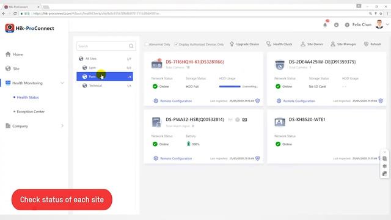This screenshot has height=220, width=391.
Task: Open Site Owner
Action: tap(312, 44)
